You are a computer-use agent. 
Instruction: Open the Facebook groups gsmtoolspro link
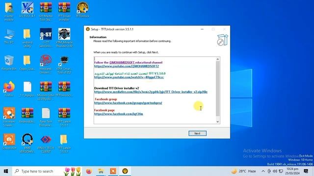[128, 103]
